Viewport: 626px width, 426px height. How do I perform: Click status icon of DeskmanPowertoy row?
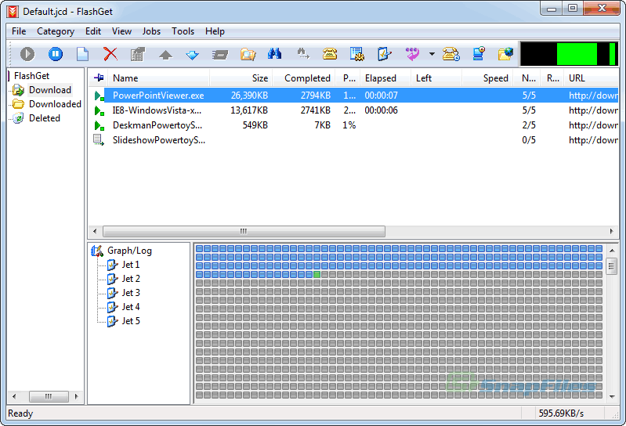click(99, 125)
